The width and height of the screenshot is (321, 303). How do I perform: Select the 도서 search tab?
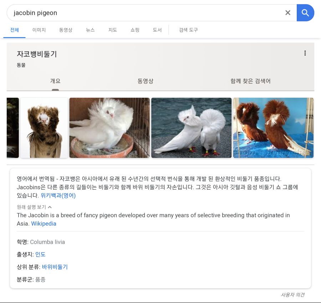coord(157,30)
